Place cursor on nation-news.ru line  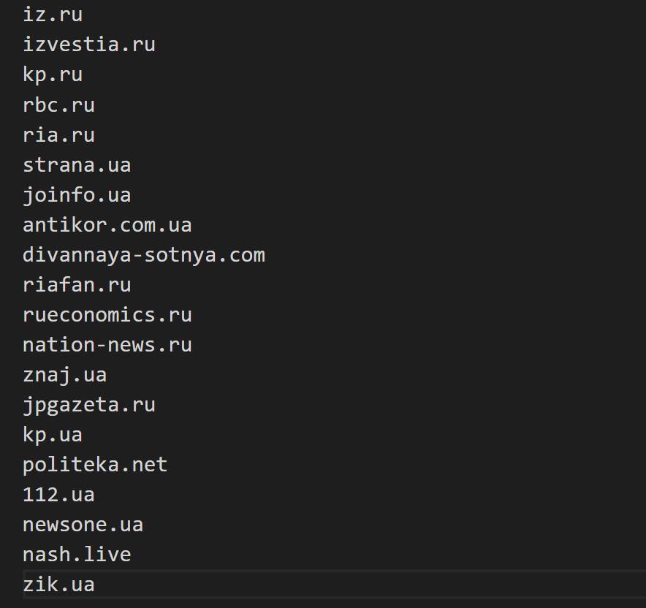point(107,345)
